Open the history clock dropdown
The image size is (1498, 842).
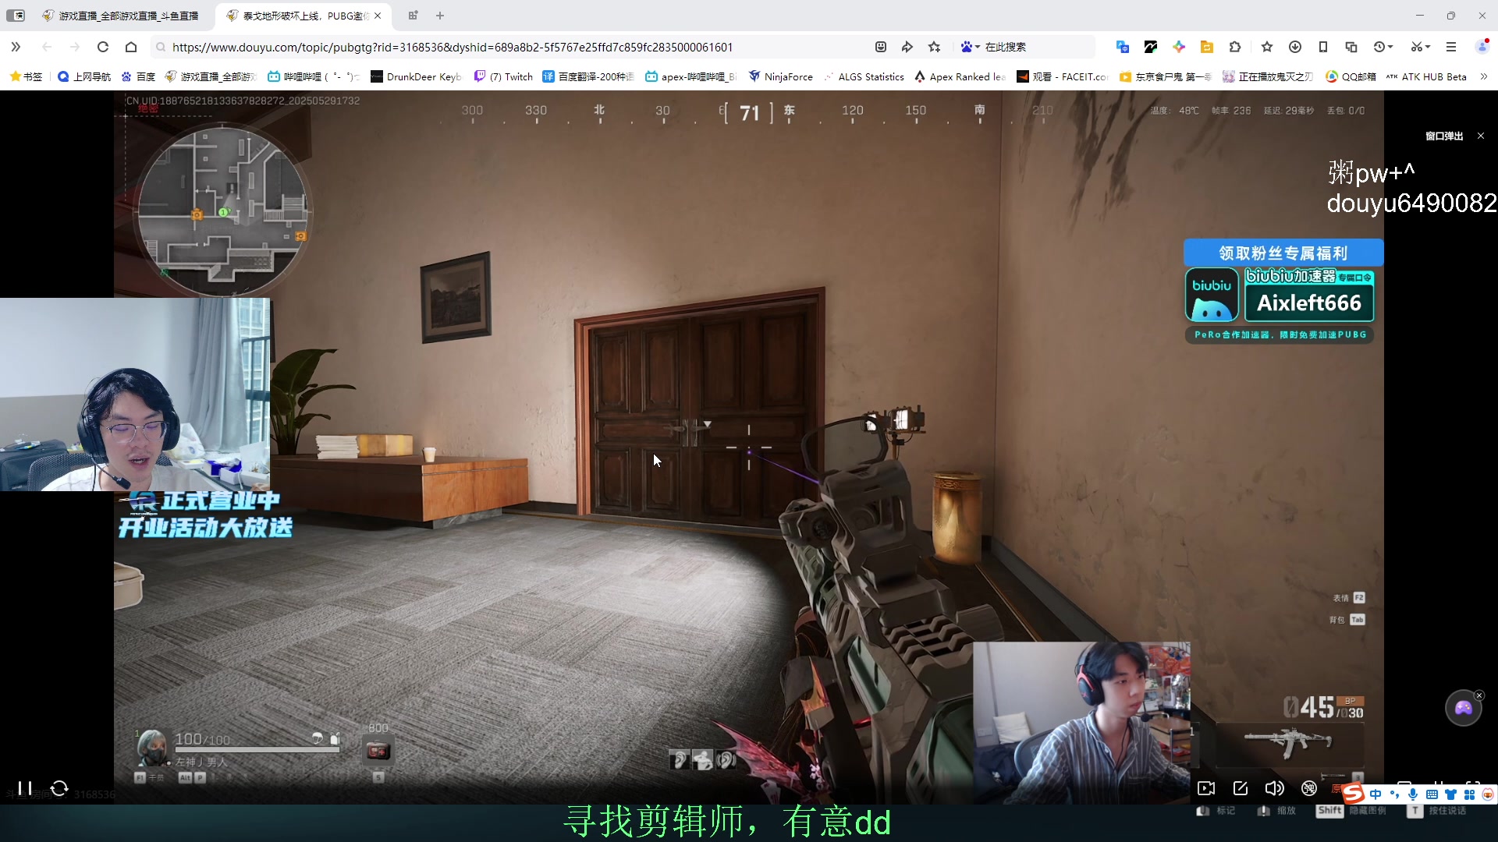tap(1383, 47)
